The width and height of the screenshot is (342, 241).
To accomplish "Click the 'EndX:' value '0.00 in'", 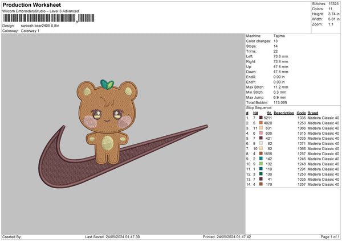I will click(x=279, y=77).
